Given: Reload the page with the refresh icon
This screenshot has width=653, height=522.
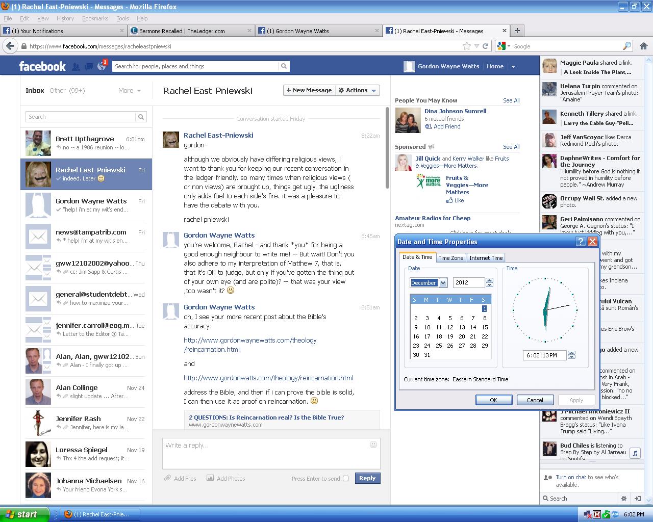Looking at the screenshot, I should 486,46.
